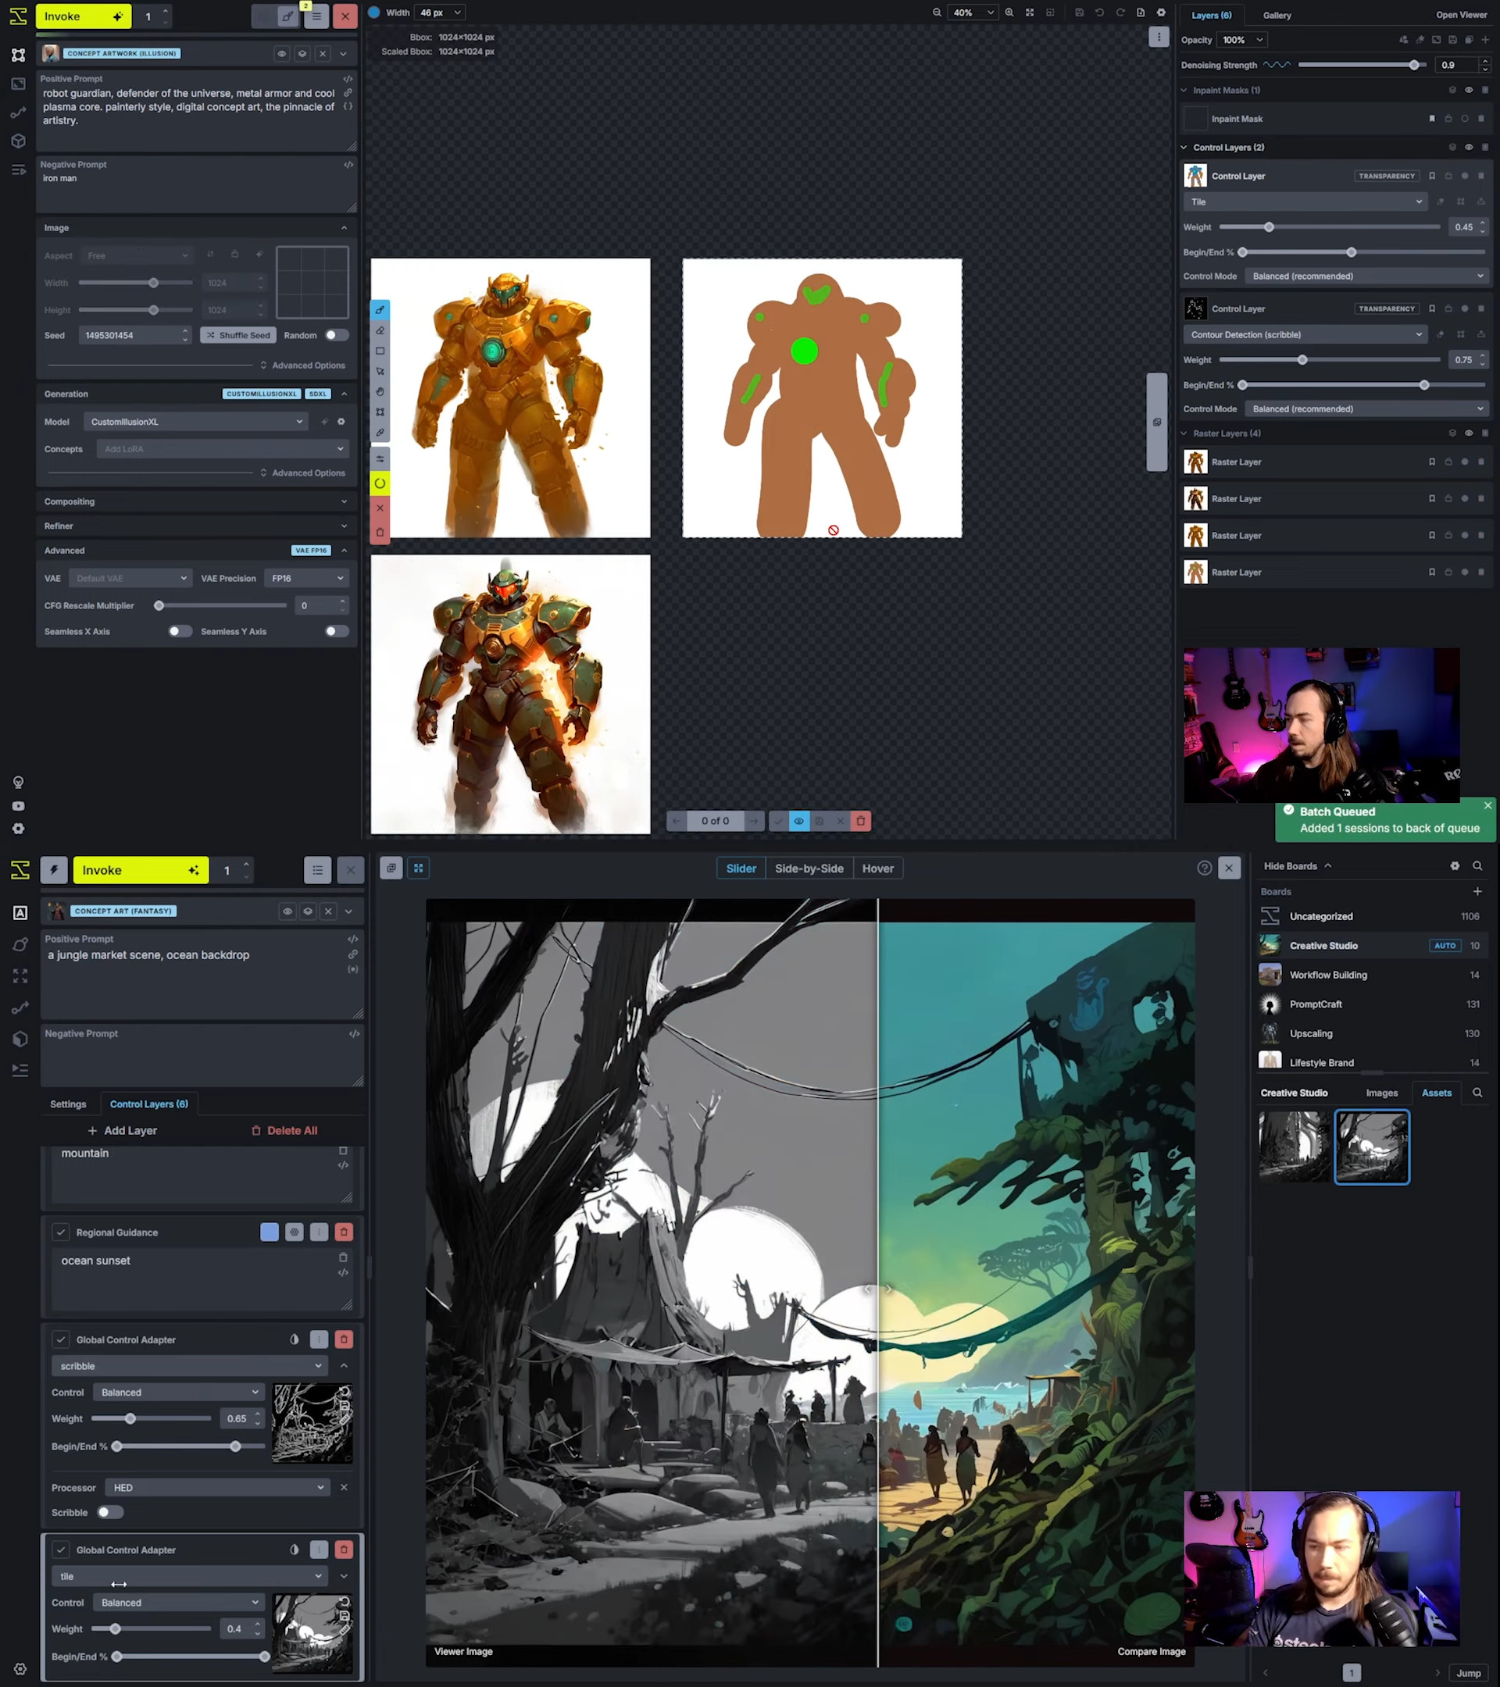Image resolution: width=1500 pixels, height=1687 pixels.
Task: Delete the ocean sunset Regional Guidance layer
Action: [x=345, y=1232]
